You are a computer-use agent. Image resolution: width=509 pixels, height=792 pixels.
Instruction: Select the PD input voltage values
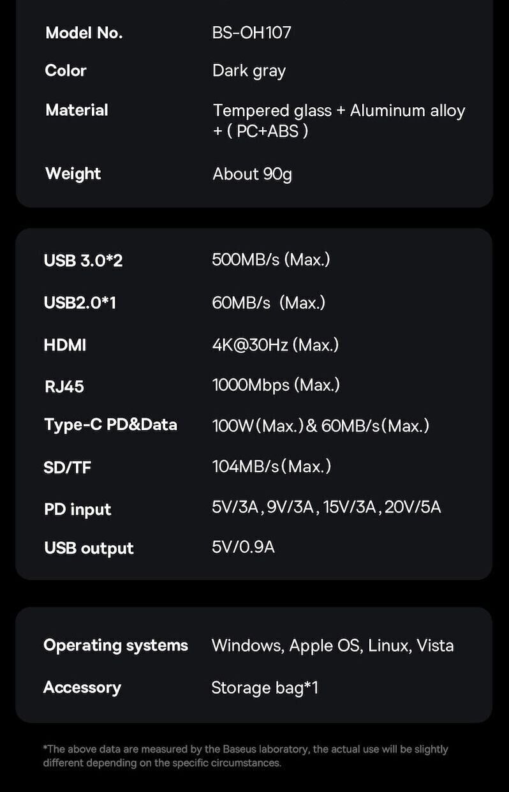tap(326, 507)
